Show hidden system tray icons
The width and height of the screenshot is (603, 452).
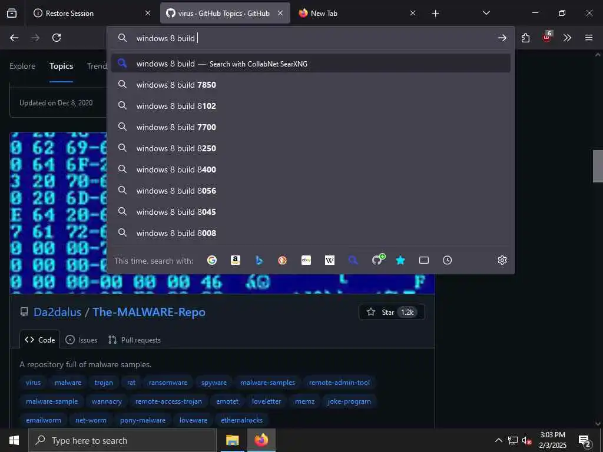tap(498, 440)
